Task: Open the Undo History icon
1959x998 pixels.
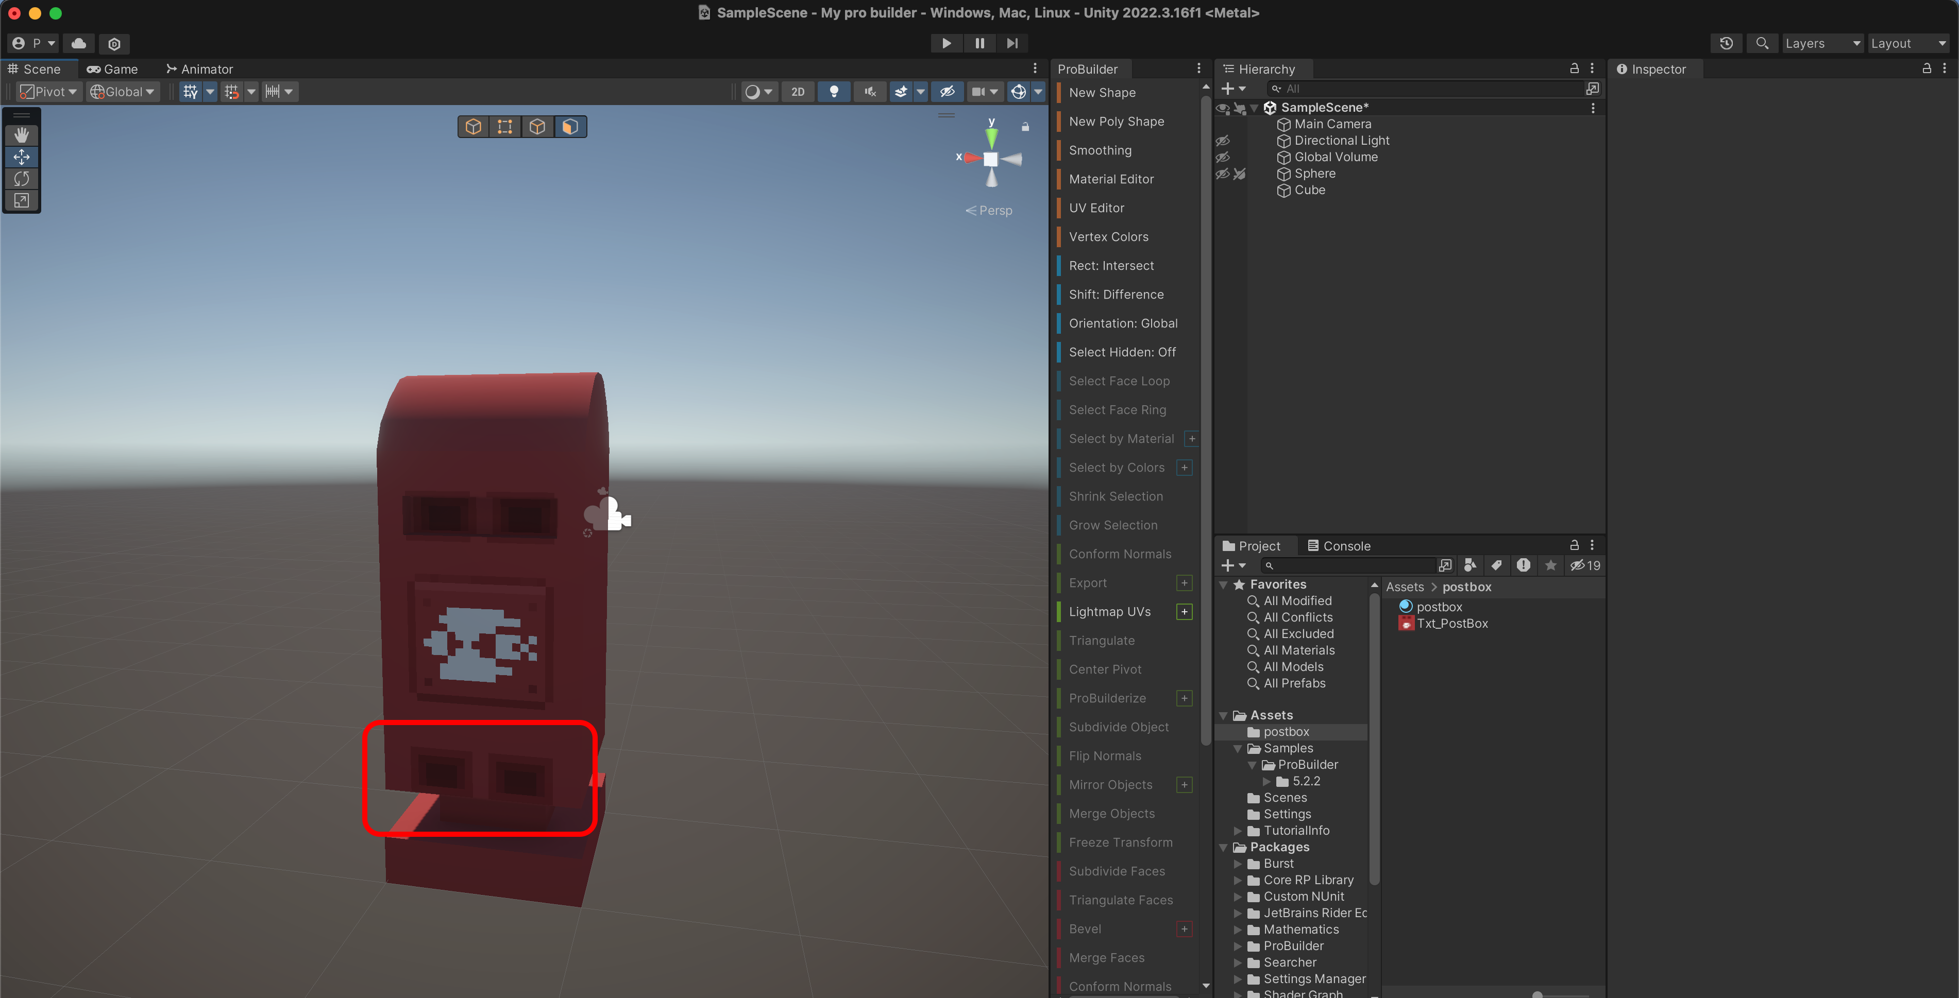Action: tap(1726, 43)
